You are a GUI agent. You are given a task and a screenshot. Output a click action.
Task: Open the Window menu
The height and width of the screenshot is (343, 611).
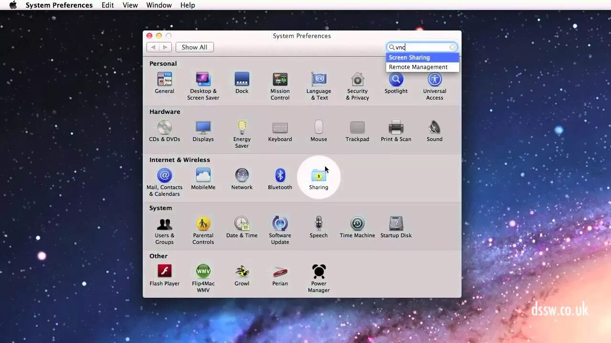(x=159, y=5)
